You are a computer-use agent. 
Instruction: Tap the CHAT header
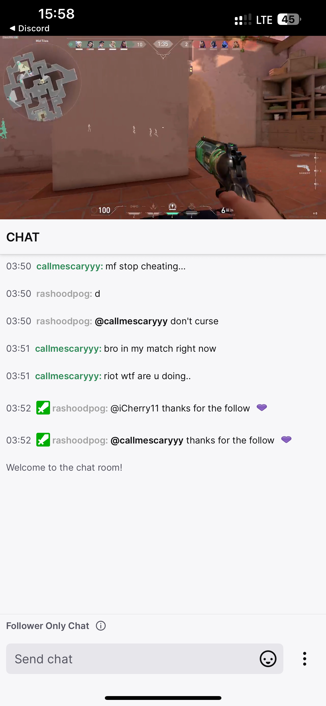tap(23, 237)
